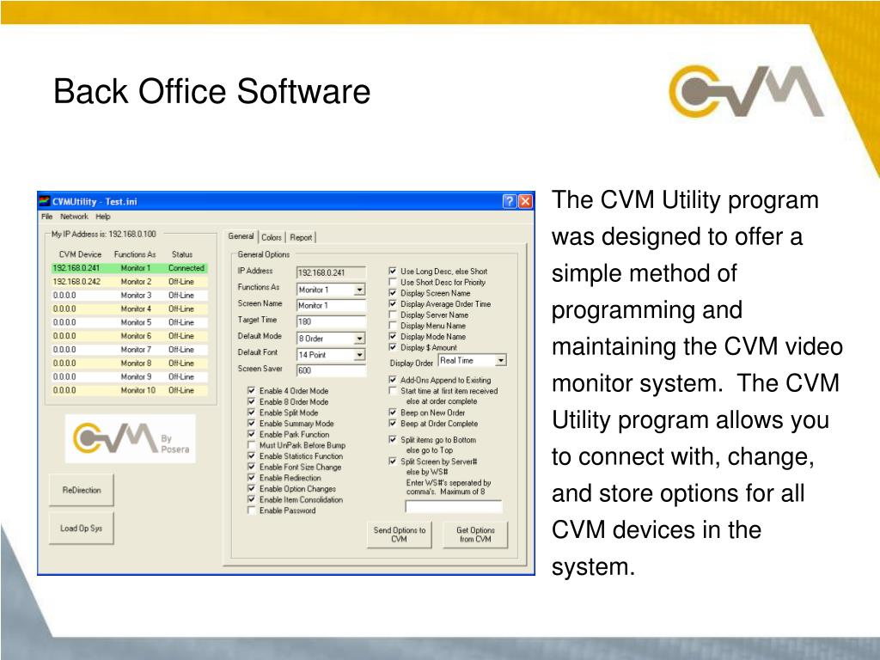Toggle Enable Item Consolidation
The image size is (880, 660).
pyautogui.click(x=252, y=499)
